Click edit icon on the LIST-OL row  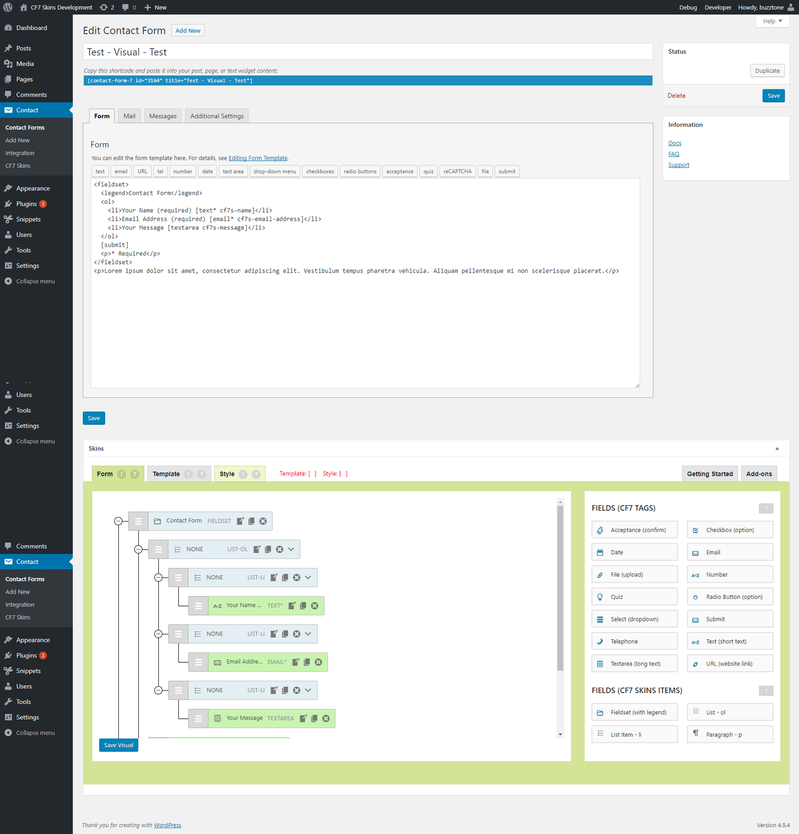pos(257,550)
